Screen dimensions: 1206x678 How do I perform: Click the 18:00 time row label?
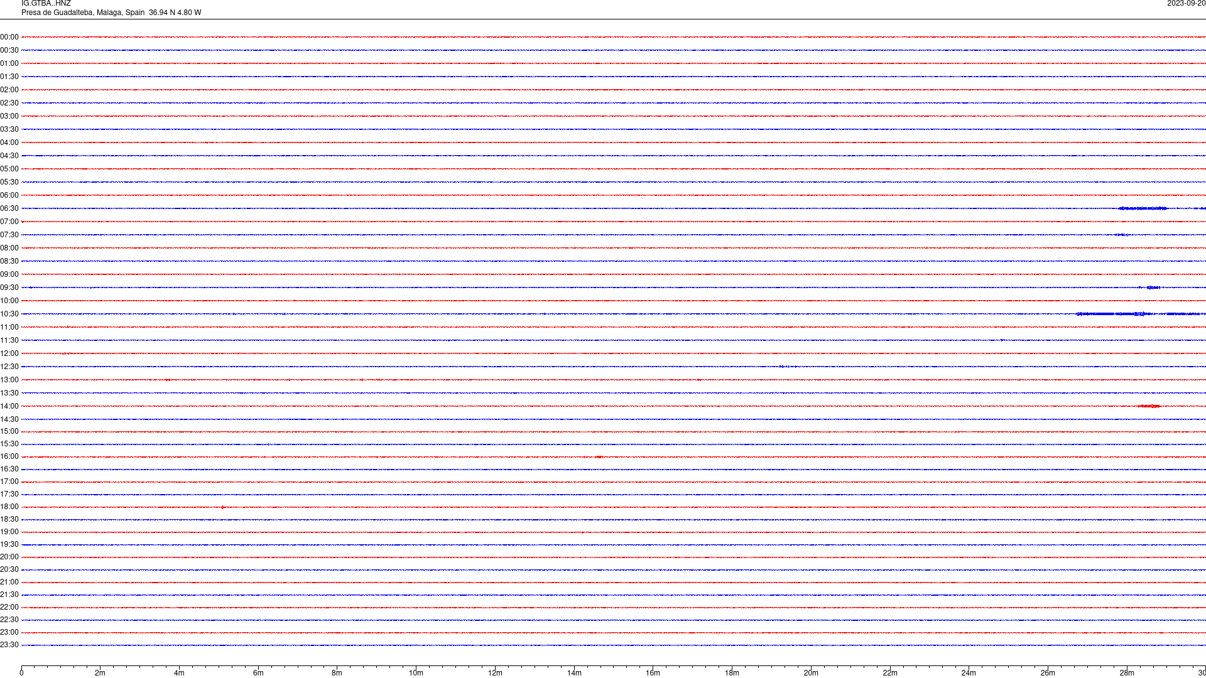pyautogui.click(x=9, y=507)
